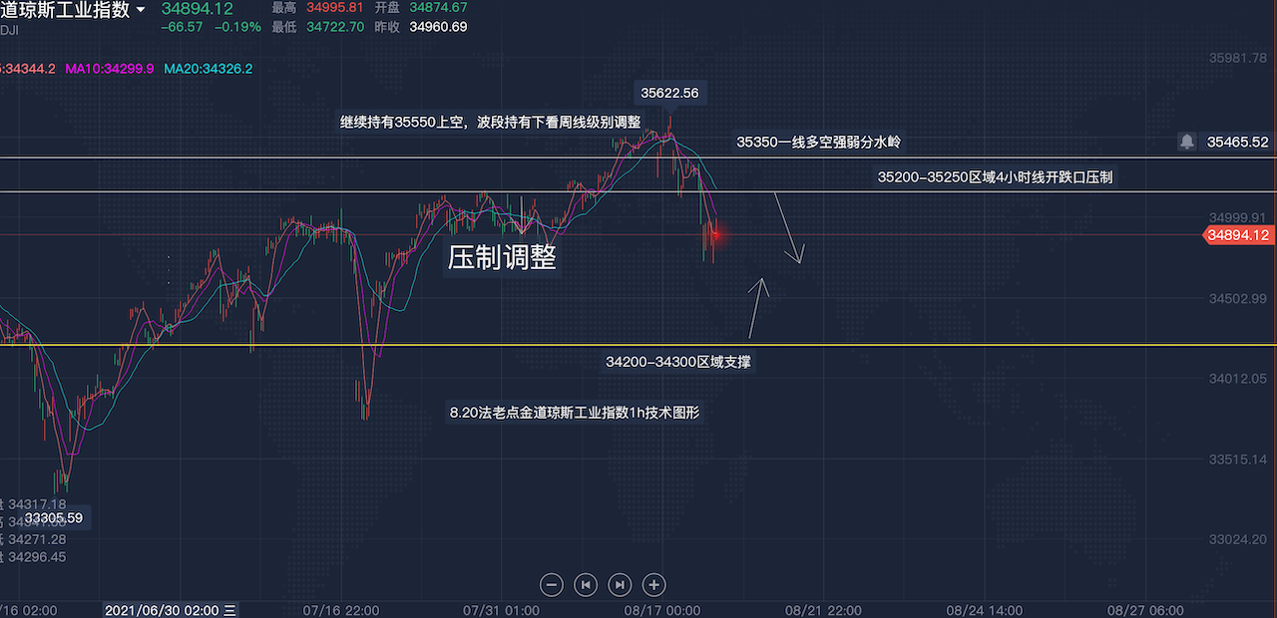Jump to the earliest chart data

point(586,585)
